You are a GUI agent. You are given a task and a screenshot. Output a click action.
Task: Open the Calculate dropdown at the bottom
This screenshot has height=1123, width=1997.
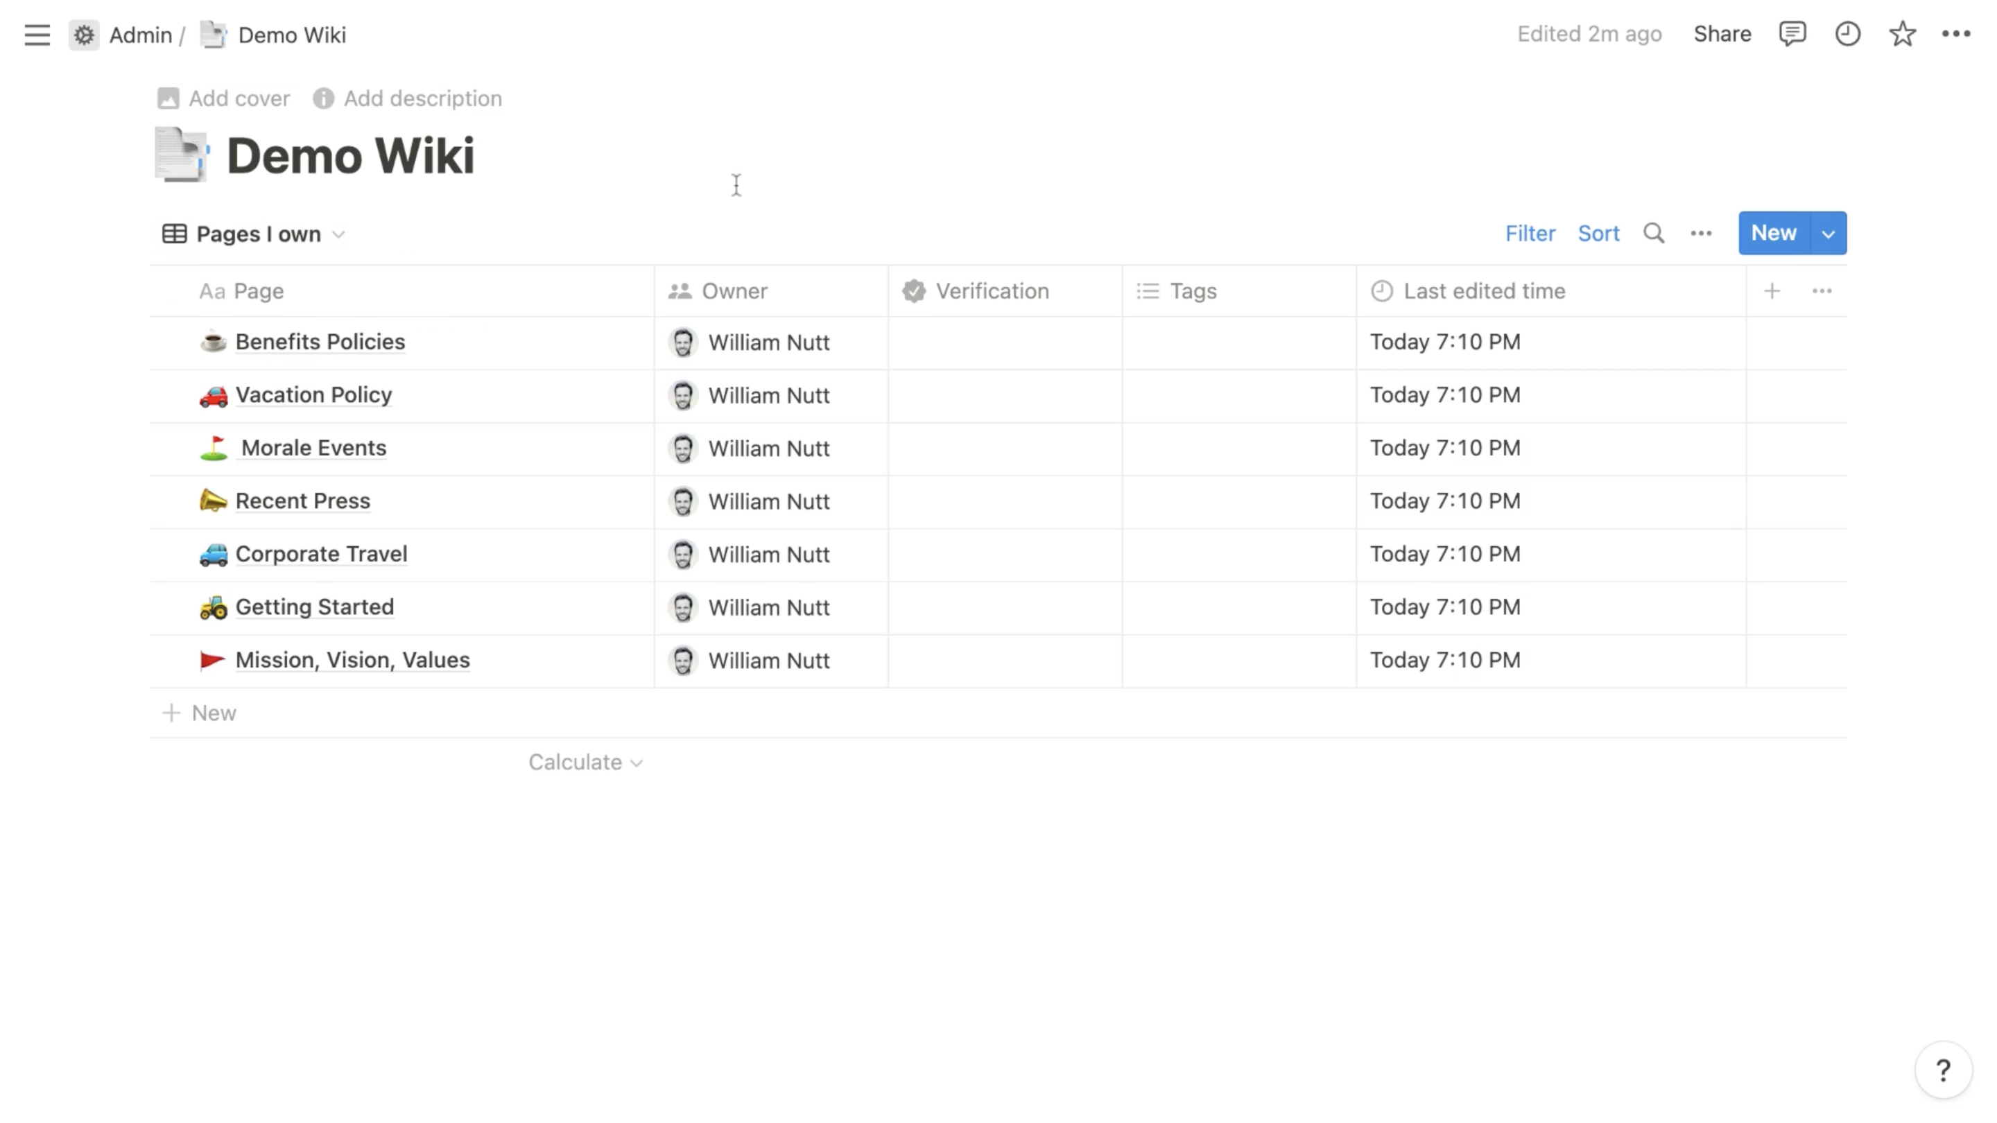(585, 762)
